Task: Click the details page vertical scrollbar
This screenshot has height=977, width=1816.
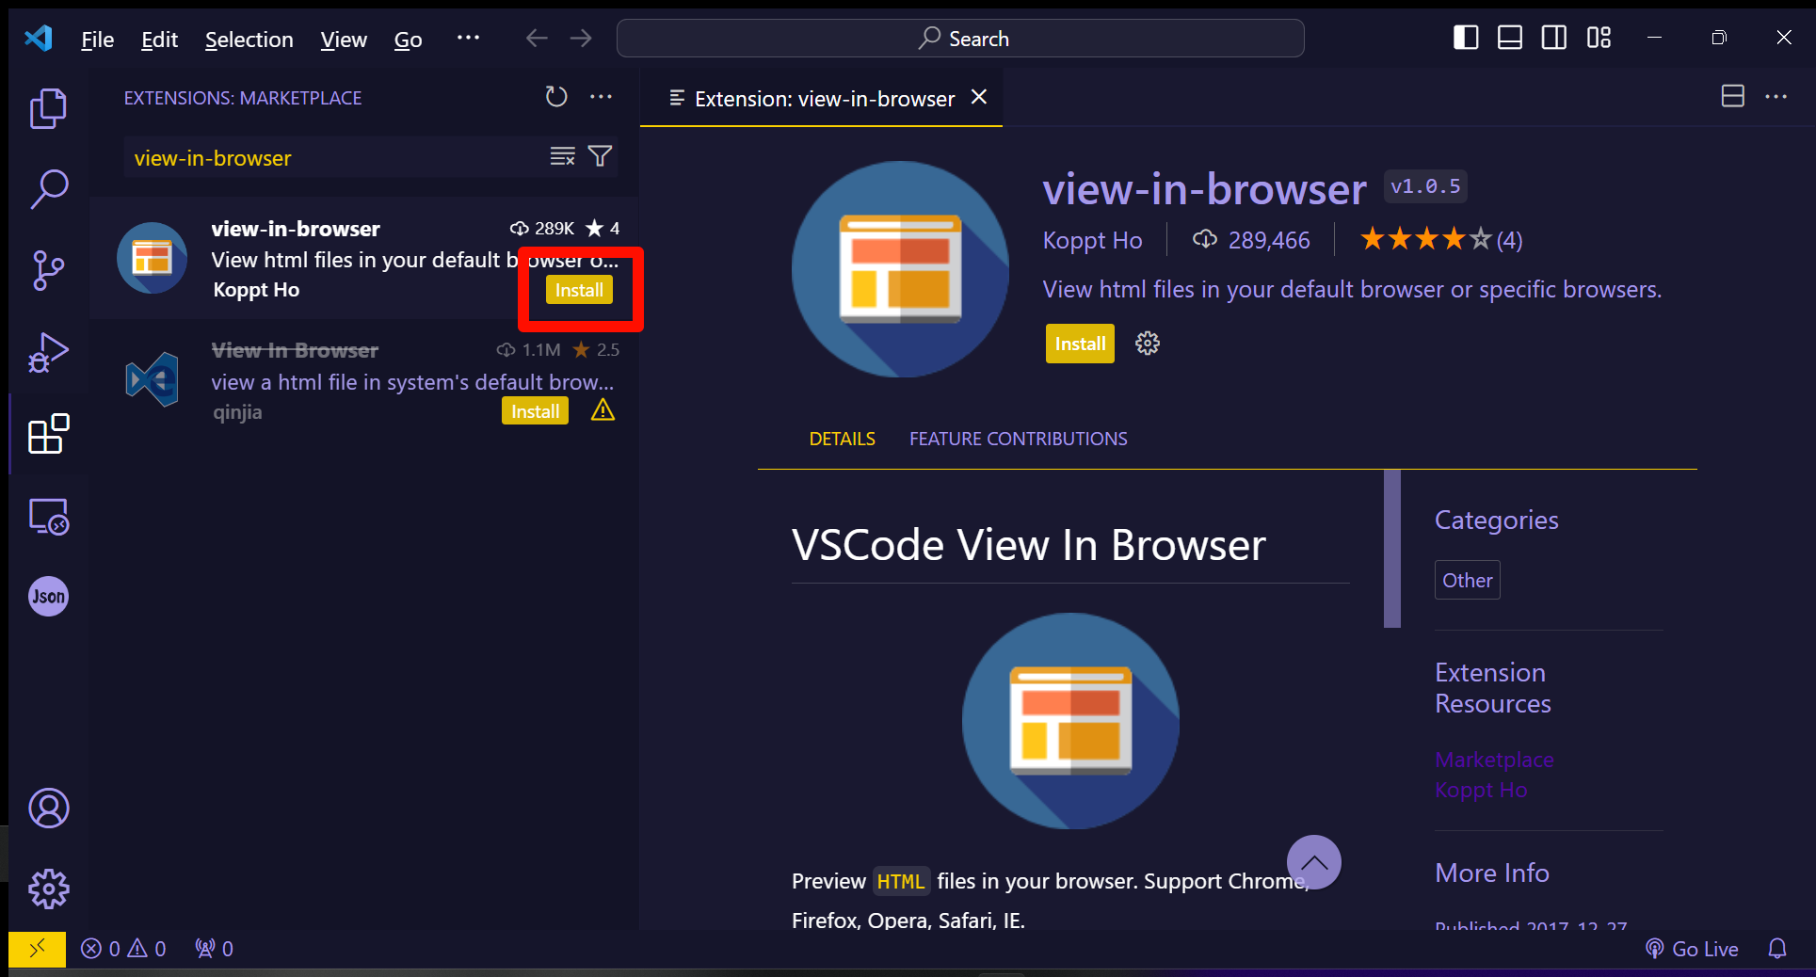Action: point(1391,548)
